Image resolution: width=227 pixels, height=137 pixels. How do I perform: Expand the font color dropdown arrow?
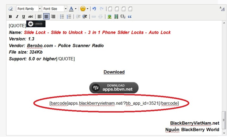76,9
